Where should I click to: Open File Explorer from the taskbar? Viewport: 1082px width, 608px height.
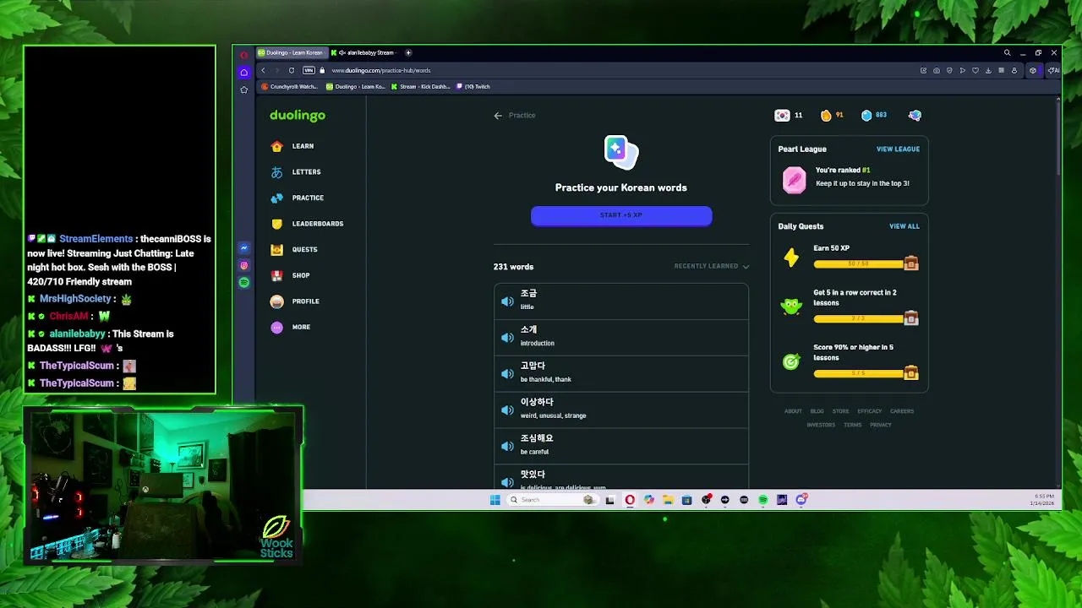click(668, 500)
